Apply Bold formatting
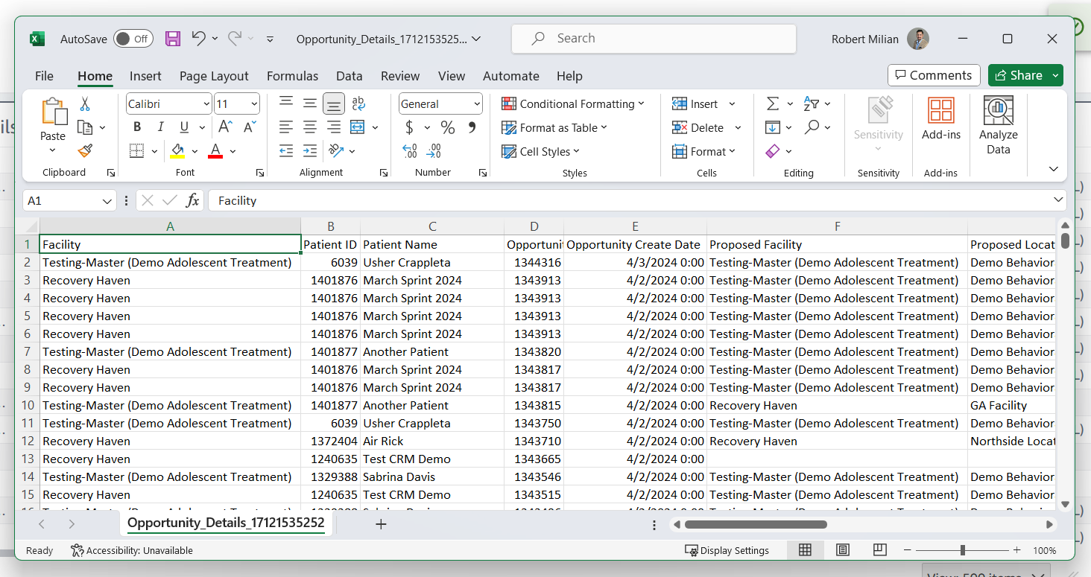Image resolution: width=1091 pixels, height=577 pixels. [x=137, y=127]
